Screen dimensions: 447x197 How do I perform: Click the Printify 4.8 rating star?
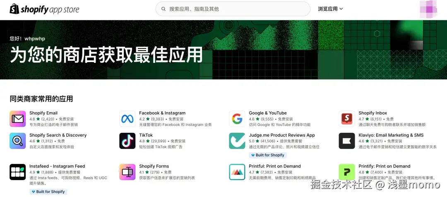[367, 172]
